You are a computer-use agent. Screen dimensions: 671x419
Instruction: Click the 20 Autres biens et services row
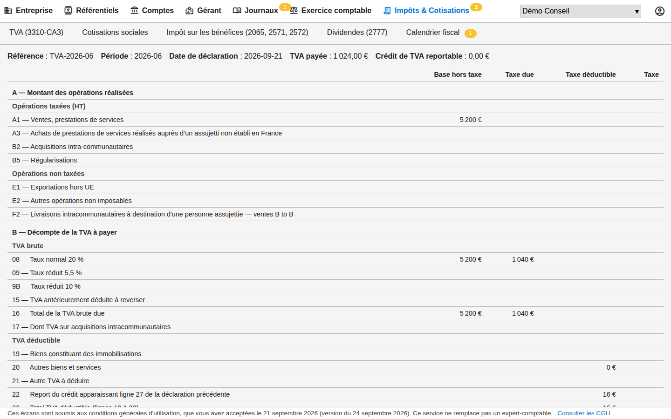pyautogui.click(x=335, y=367)
